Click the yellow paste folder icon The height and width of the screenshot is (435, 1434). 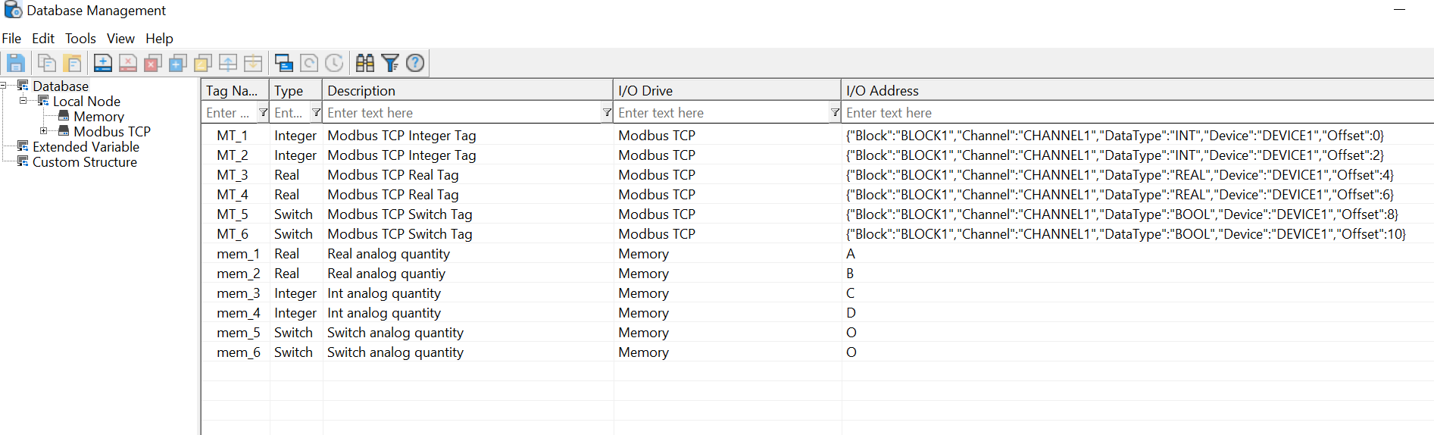click(73, 63)
